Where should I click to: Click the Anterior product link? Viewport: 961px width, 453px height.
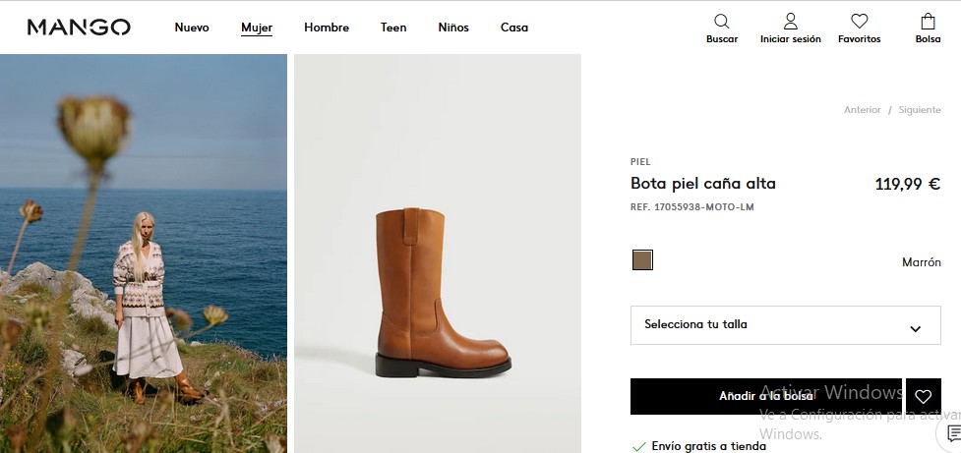pos(862,110)
